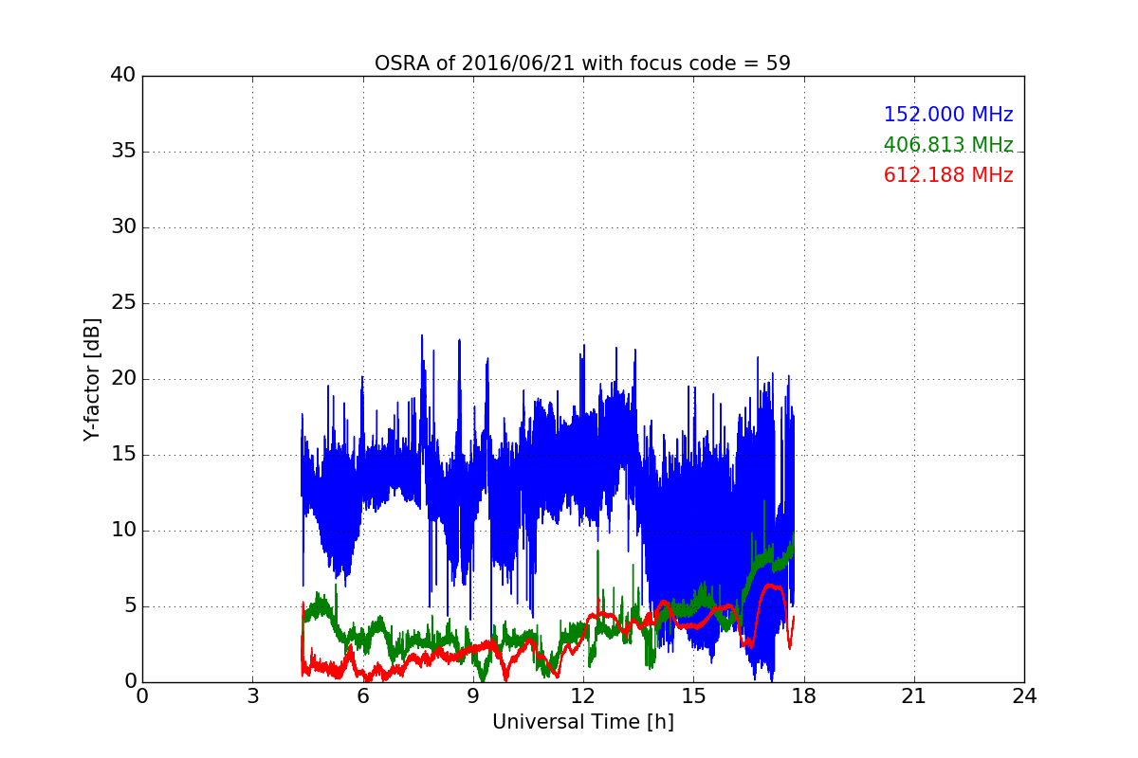The image size is (1138, 758).
Task: Click the y-axis tick label 20
Action: (x=123, y=379)
